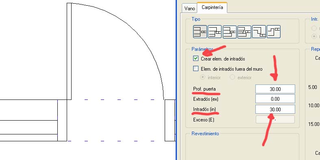This screenshot has width=320, height=160.
Task: Choose the fifth carpentry type icon in Tipo
Action: (x=259, y=32)
